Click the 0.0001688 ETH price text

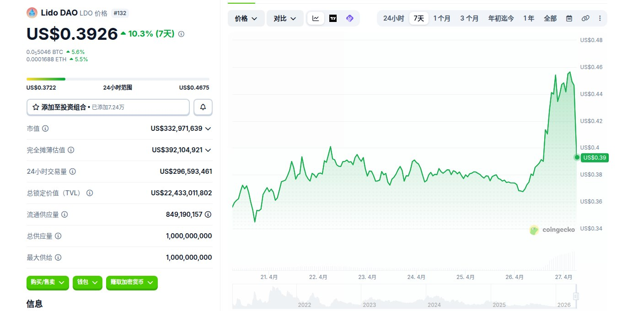tap(46, 59)
